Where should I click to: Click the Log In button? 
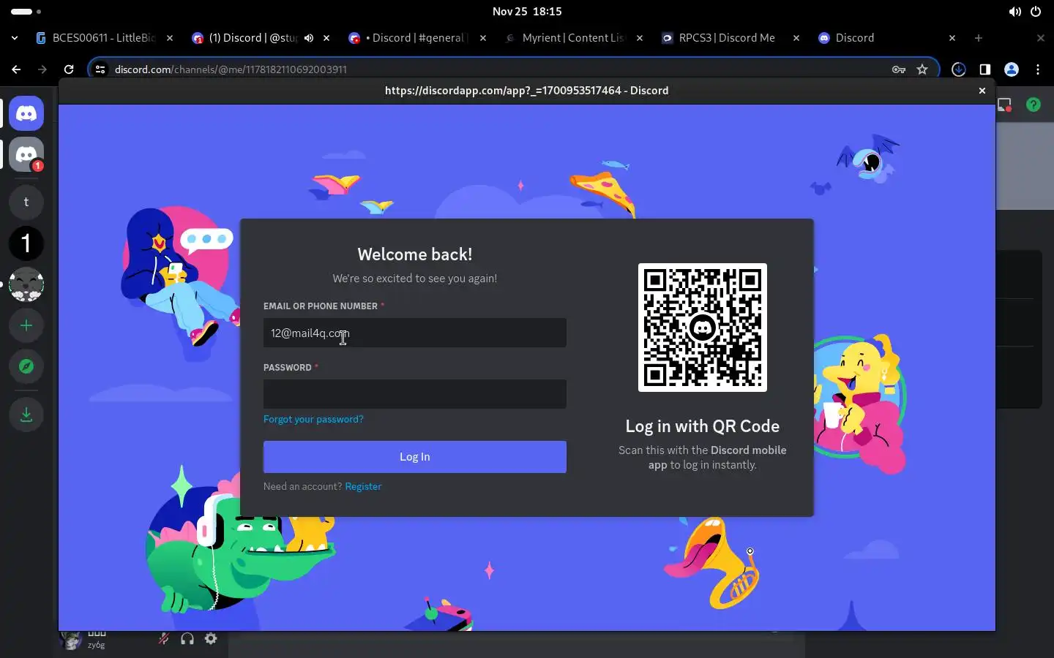[x=415, y=457]
